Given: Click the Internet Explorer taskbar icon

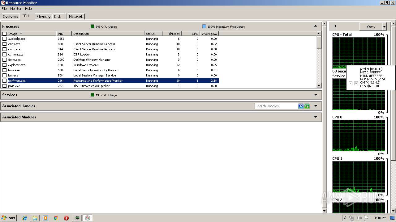Looking at the screenshot, I should [x=25, y=218].
